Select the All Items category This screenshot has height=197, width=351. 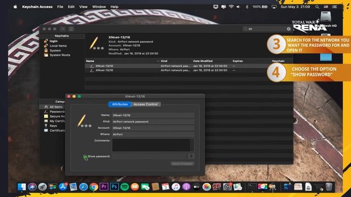pos(56,107)
